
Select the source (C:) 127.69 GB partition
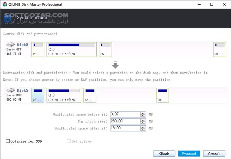tap(72, 49)
